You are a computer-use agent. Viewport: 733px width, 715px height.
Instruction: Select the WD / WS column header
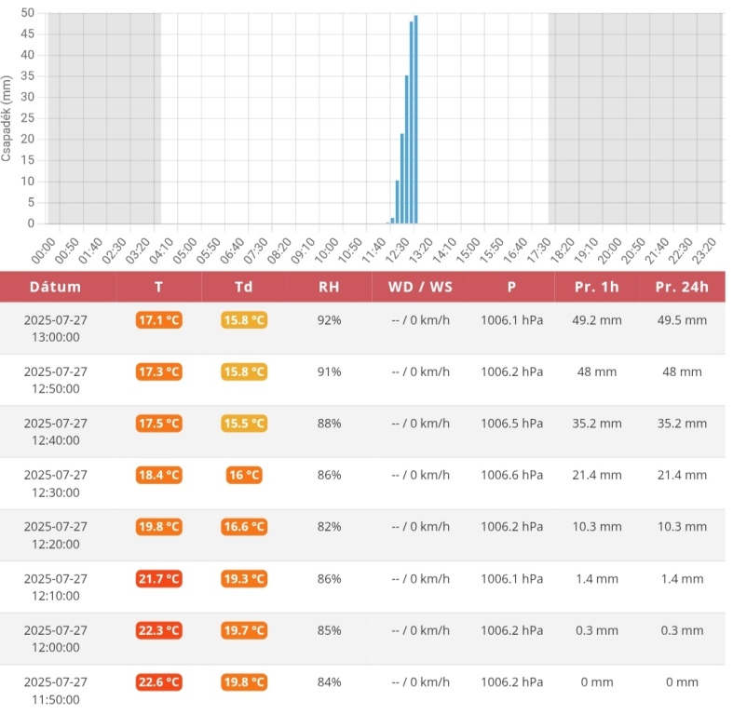[x=420, y=287]
